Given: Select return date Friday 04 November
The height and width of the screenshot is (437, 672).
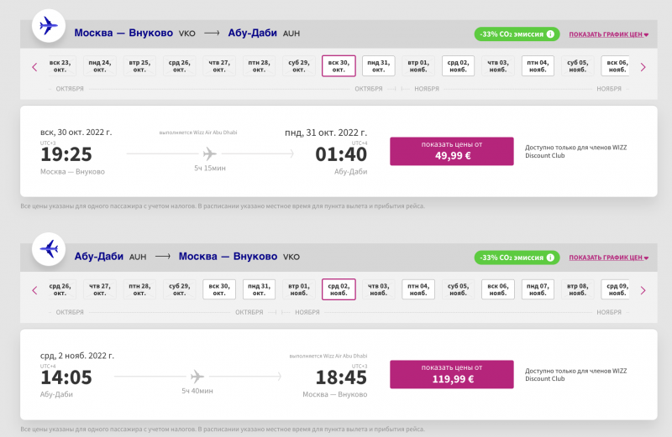Looking at the screenshot, I should pos(417,289).
